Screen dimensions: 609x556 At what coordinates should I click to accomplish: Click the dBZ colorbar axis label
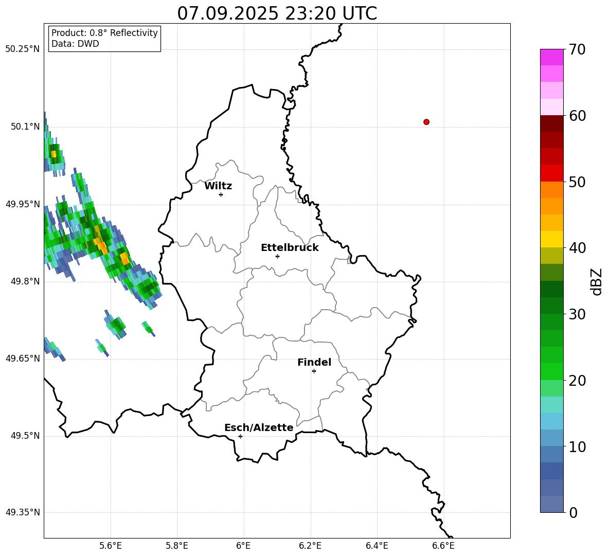click(597, 281)
